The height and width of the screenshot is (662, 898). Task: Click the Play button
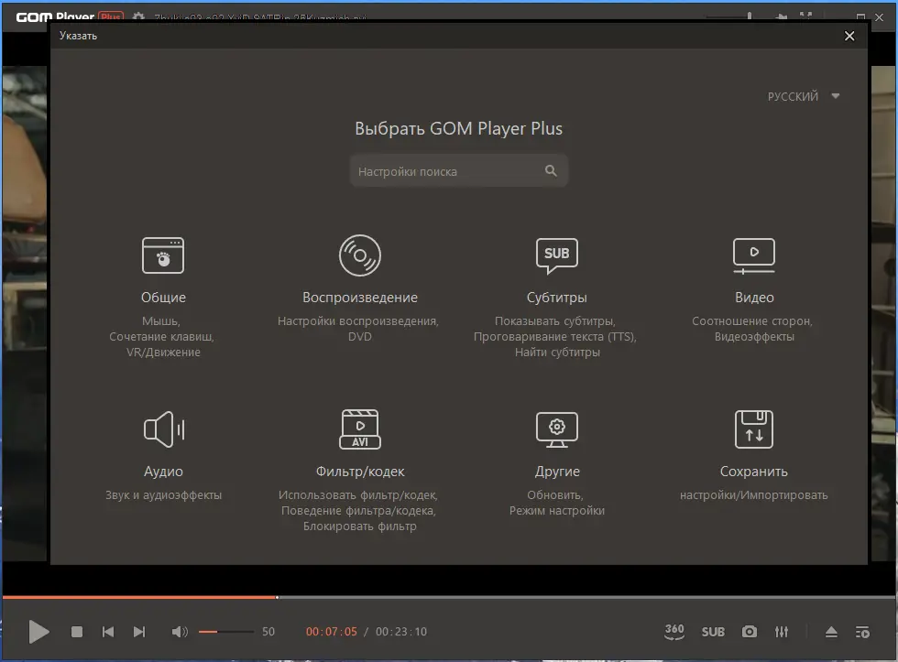coord(38,632)
